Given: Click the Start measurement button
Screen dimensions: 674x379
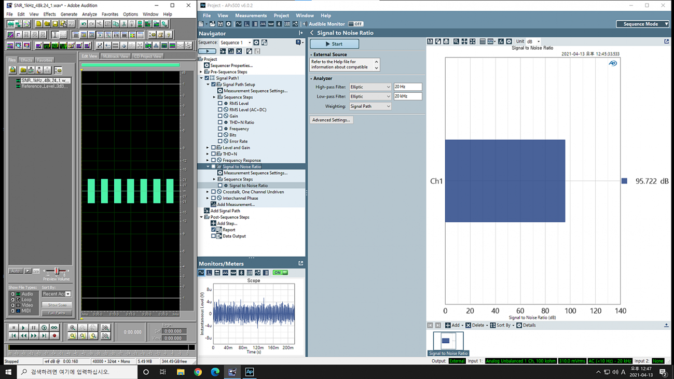Looking at the screenshot, I should tap(334, 44).
